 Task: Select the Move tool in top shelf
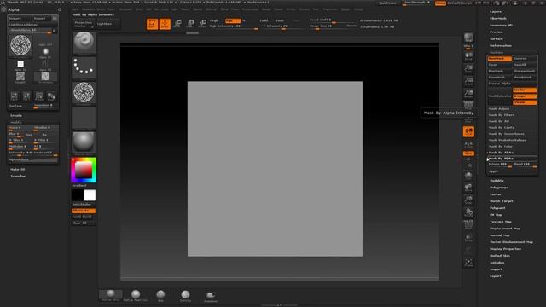177,24
